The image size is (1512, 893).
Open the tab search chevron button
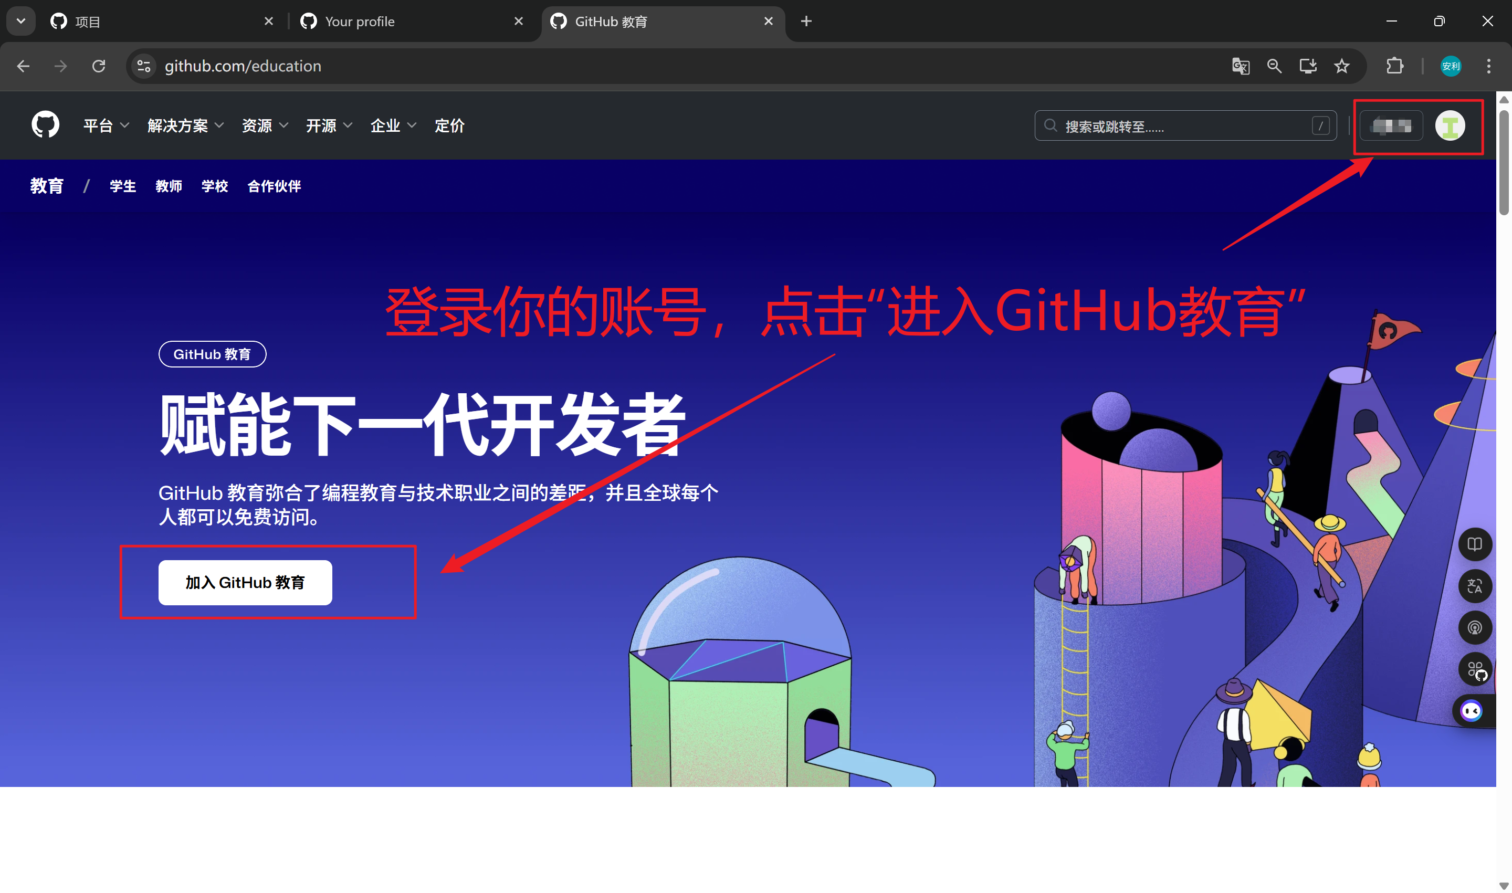[x=21, y=21]
